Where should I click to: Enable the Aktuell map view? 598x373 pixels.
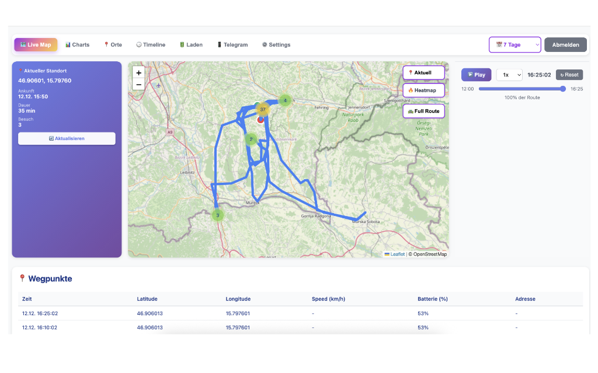423,72
